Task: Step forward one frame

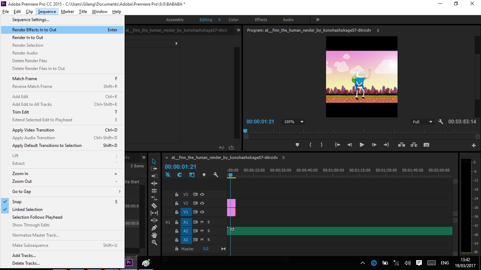Action: coord(374,145)
